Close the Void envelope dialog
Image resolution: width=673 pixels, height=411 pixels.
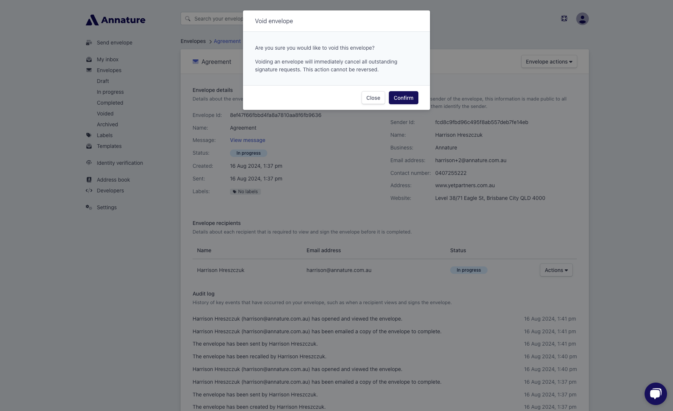[x=373, y=98]
